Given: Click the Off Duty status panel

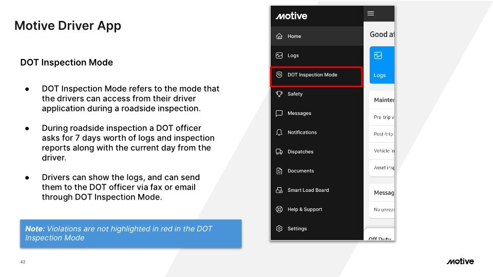Looking at the screenshot, I should pos(379,234).
